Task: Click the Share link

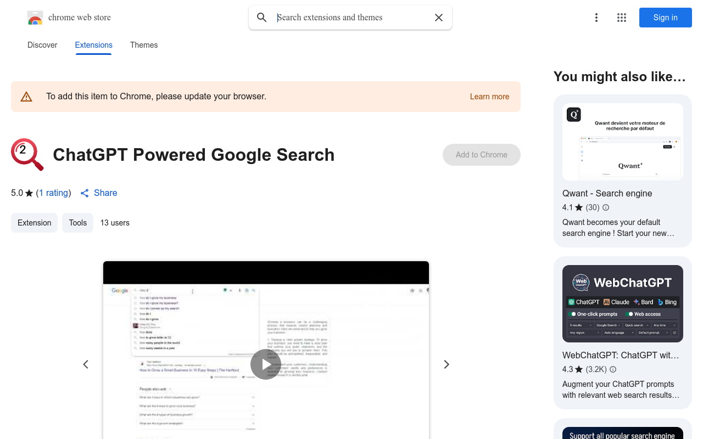Action: (99, 193)
